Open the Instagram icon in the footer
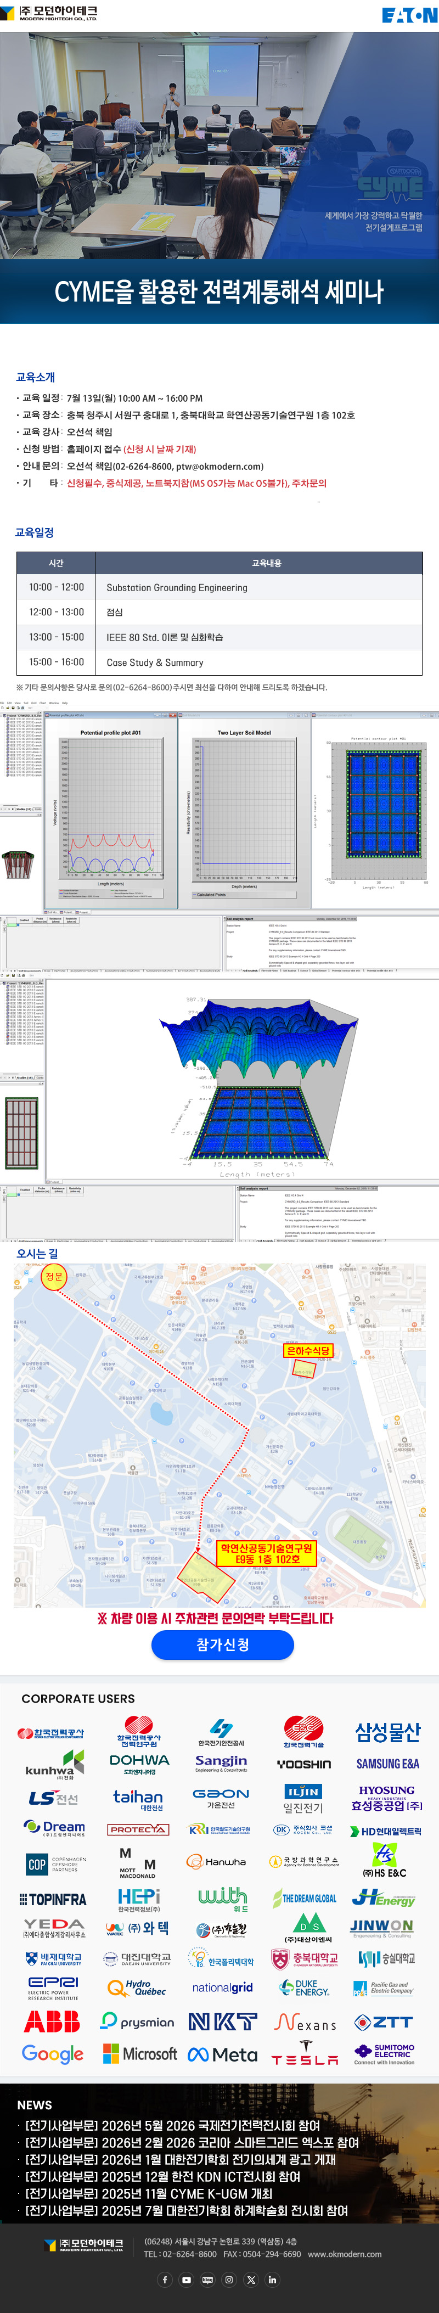 click(x=229, y=2279)
